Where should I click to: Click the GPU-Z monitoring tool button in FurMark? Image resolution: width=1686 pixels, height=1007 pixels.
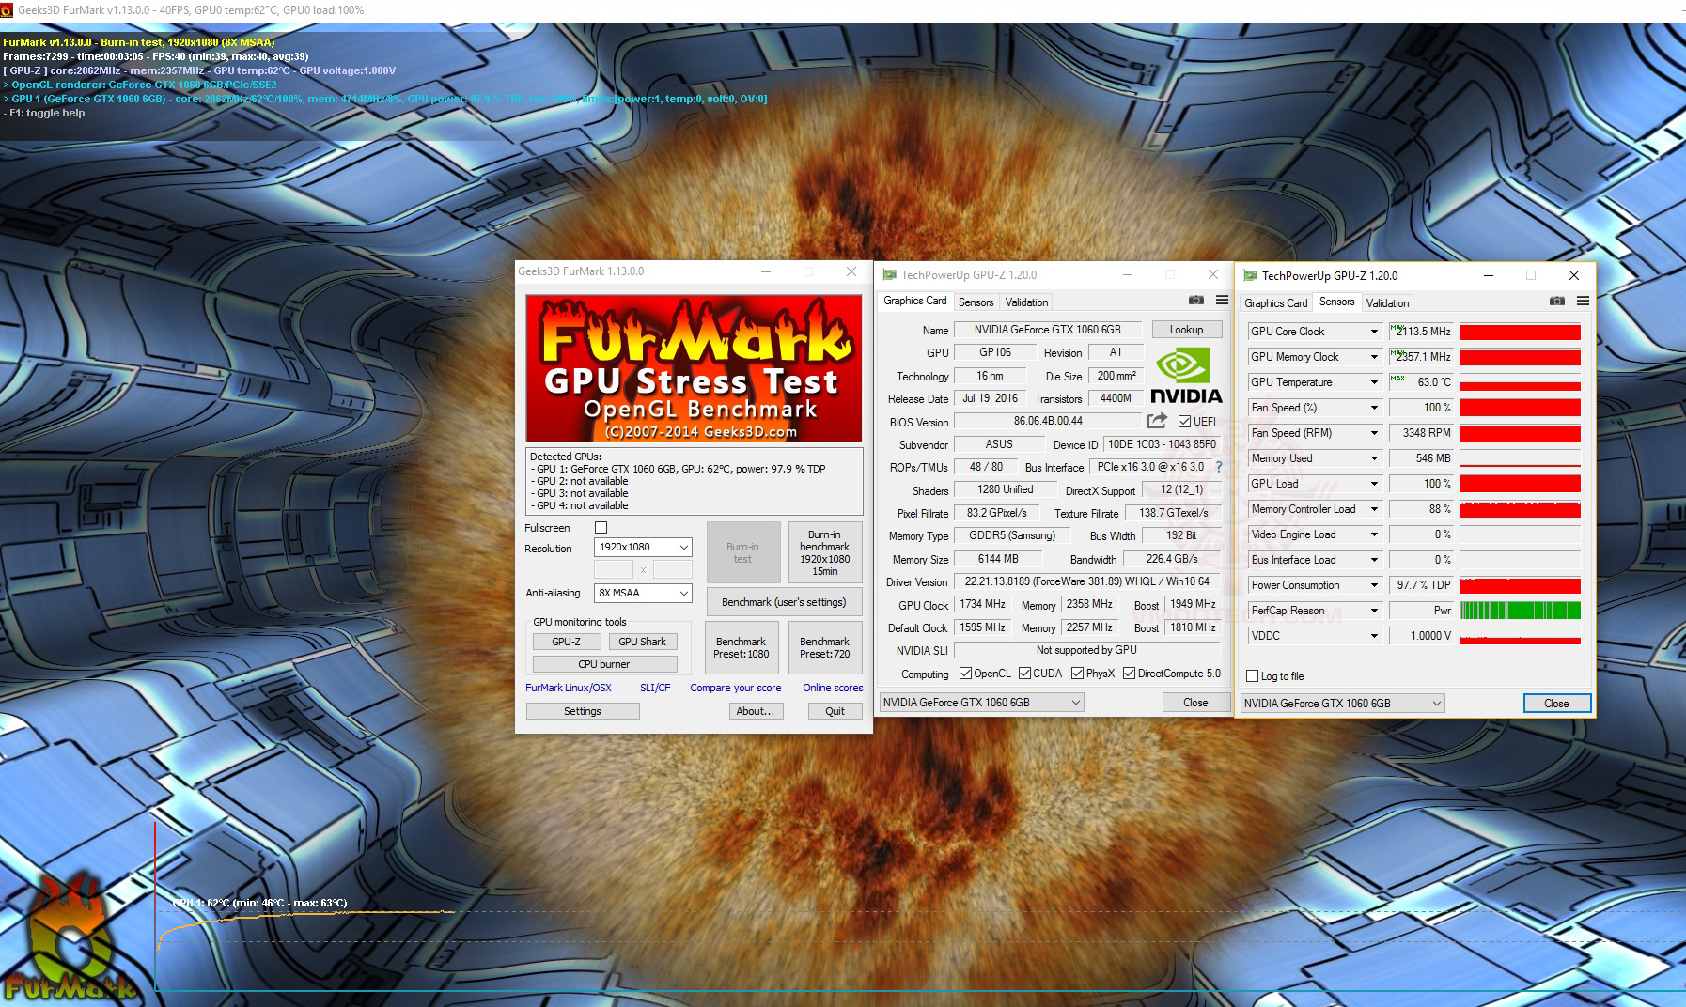[x=566, y=642]
